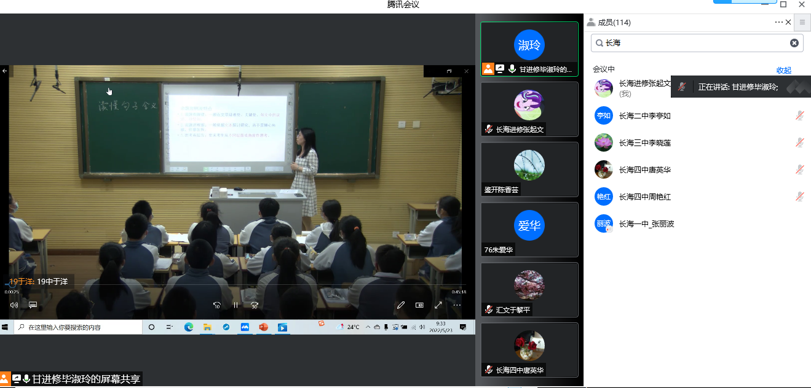Viewport: 811px width, 388px height.
Task: Open subtitles in the shared video player
Action: pyautogui.click(x=33, y=305)
